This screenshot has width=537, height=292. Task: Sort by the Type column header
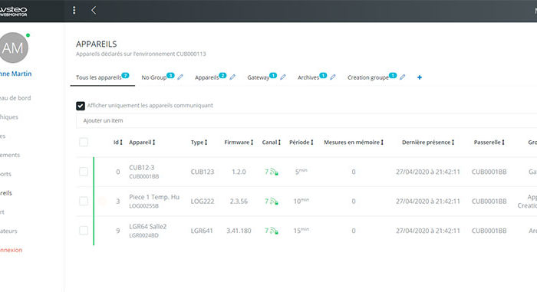(199, 142)
